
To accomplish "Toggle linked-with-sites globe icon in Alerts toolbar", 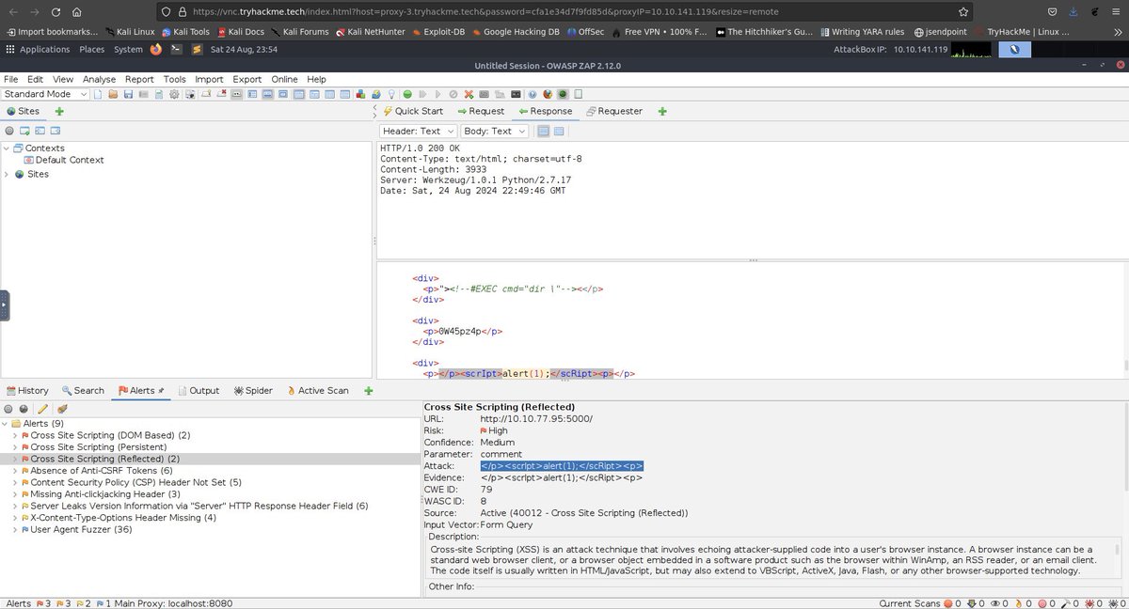I will (x=24, y=409).
